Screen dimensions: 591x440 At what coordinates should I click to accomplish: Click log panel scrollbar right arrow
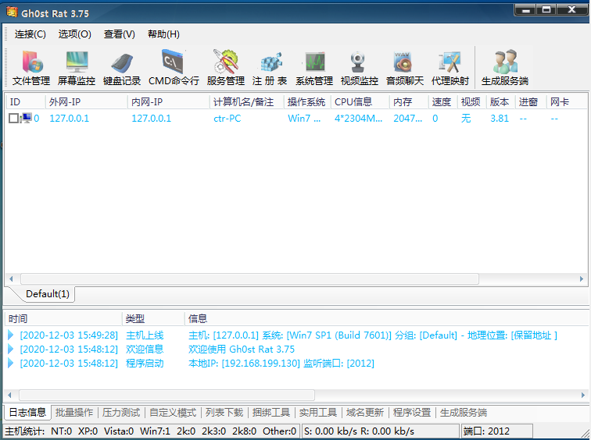[582, 395]
